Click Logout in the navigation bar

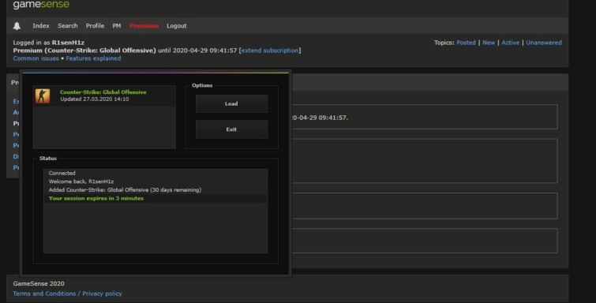click(x=177, y=26)
